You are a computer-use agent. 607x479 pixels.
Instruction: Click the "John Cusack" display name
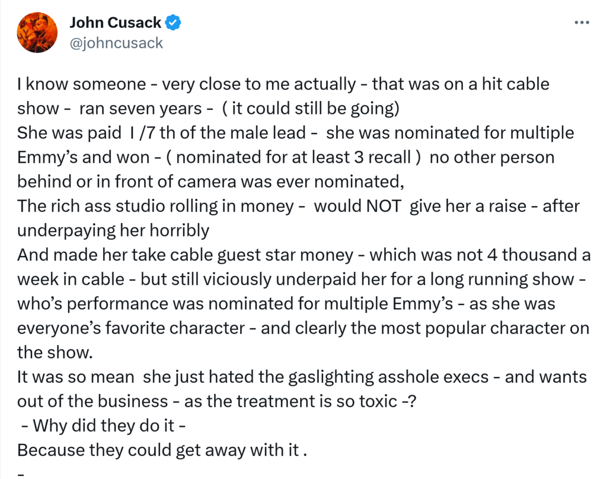pos(115,23)
